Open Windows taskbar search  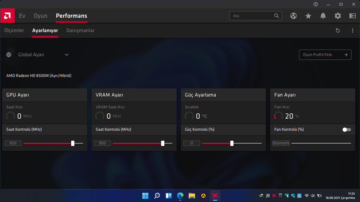coord(157,196)
